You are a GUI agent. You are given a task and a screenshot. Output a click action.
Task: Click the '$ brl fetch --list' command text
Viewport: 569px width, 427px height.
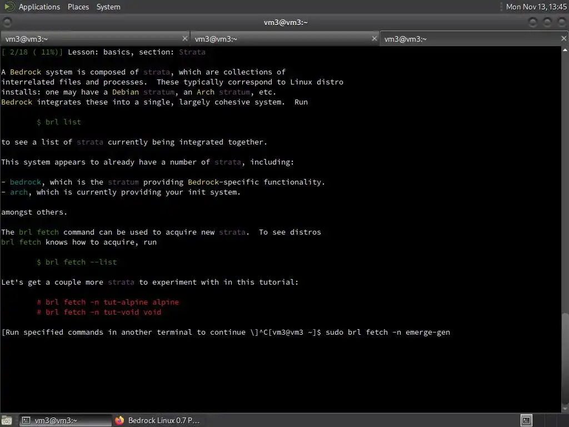click(x=77, y=262)
